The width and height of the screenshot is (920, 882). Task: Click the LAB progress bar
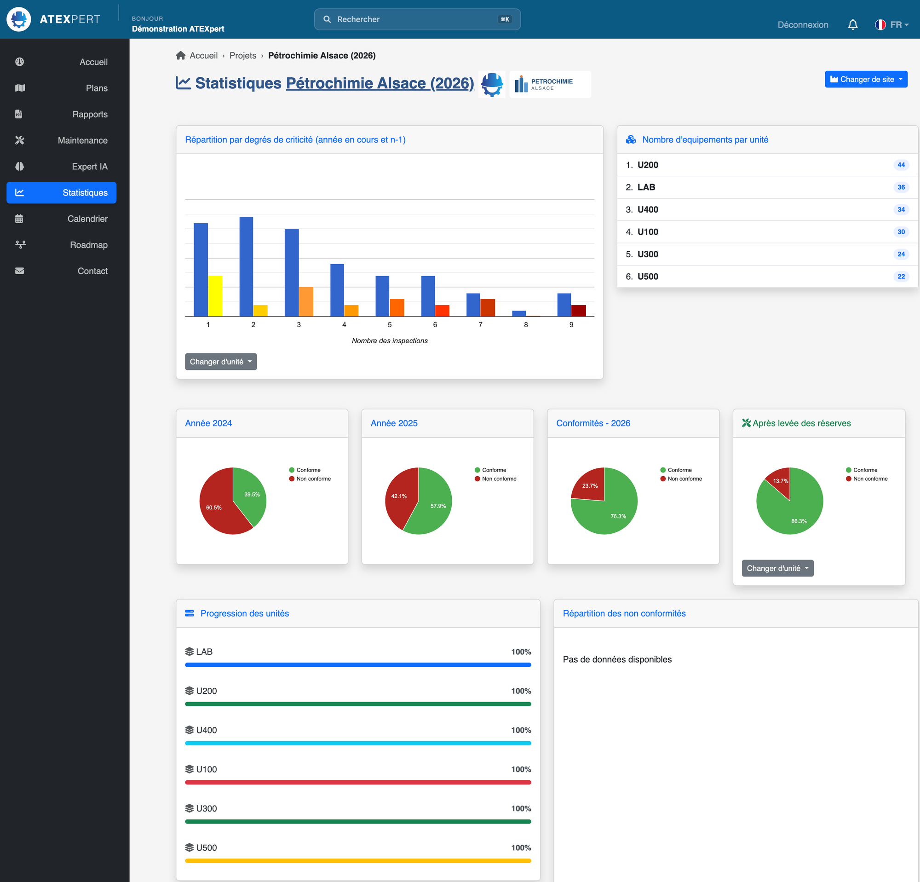pyautogui.click(x=358, y=665)
